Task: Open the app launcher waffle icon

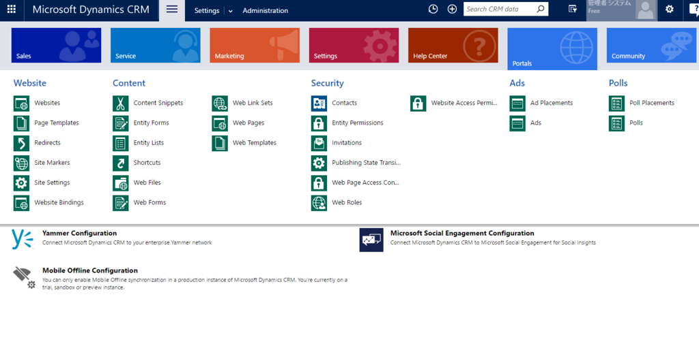Action: pyautogui.click(x=12, y=10)
